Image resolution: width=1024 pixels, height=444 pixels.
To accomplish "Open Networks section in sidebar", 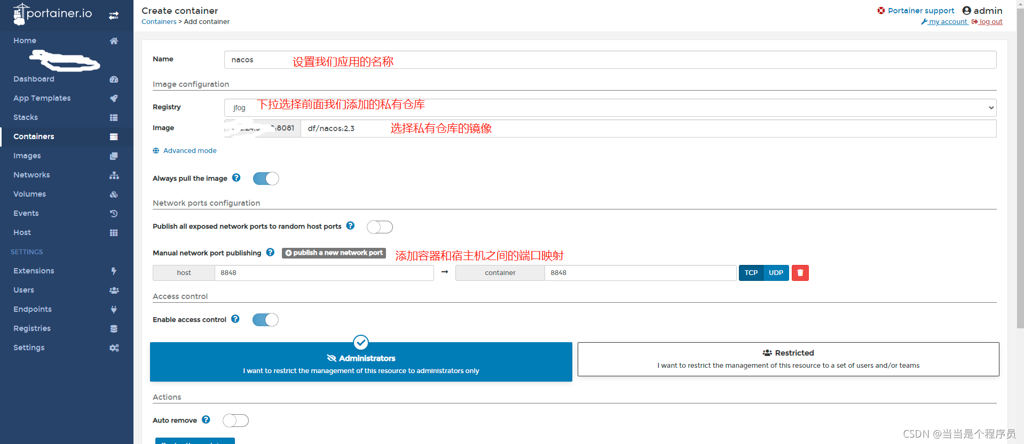I will (x=31, y=175).
